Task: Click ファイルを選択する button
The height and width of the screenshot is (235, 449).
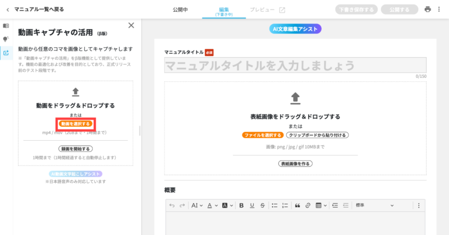Action: (x=263, y=135)
